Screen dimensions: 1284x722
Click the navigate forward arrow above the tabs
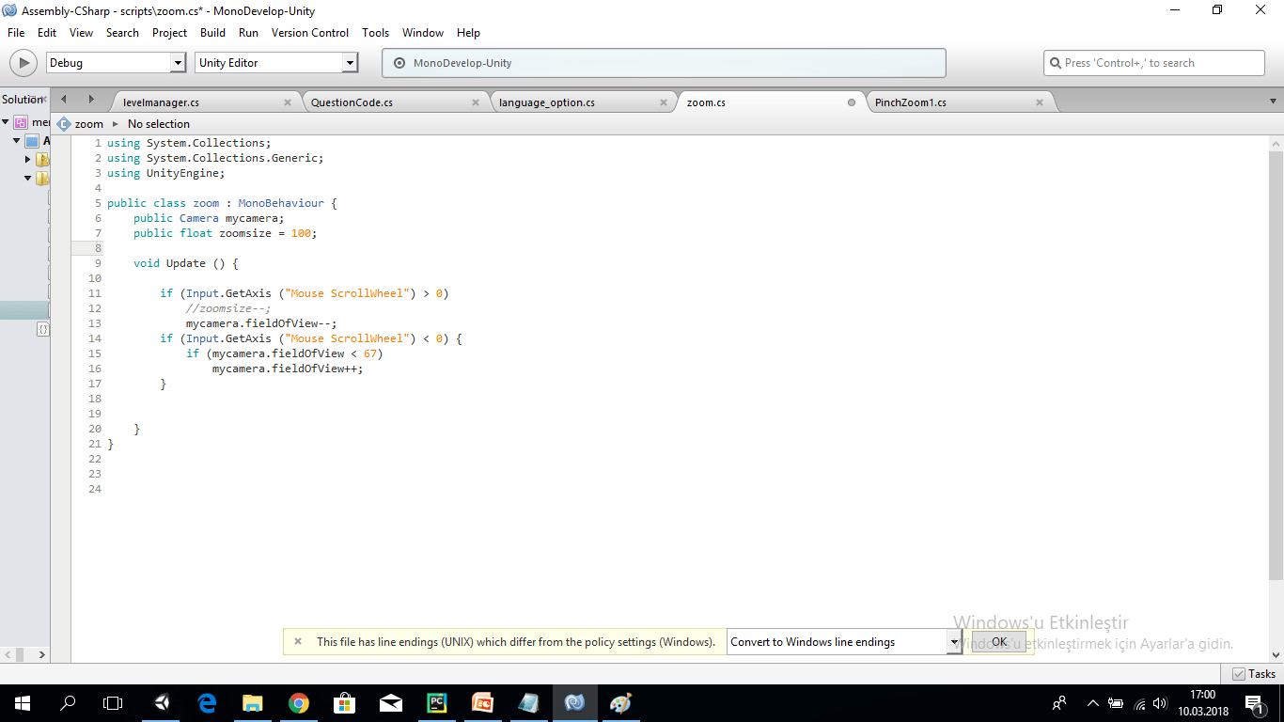pos(90,98)
